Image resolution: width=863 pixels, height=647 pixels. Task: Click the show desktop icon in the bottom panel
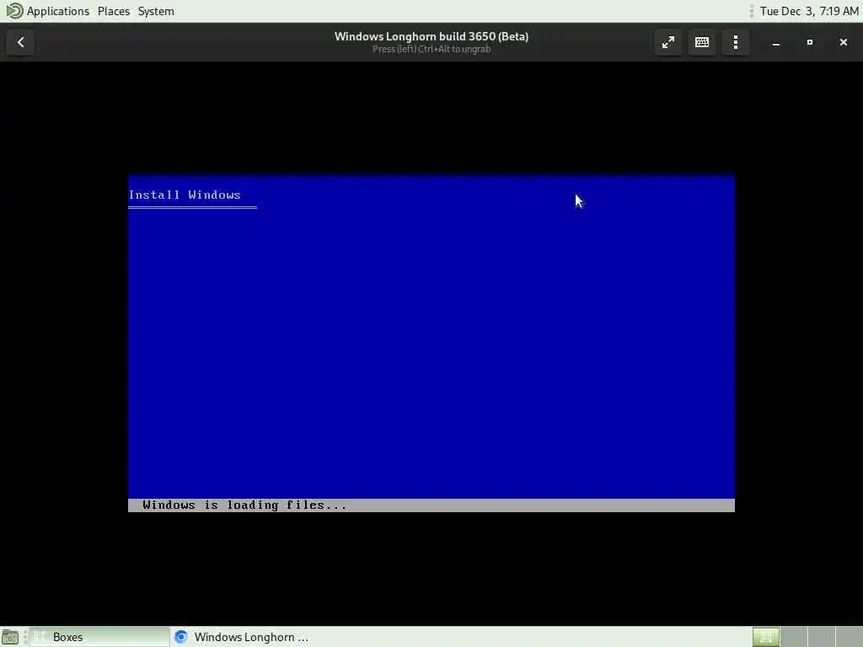(x=10, y=637)
